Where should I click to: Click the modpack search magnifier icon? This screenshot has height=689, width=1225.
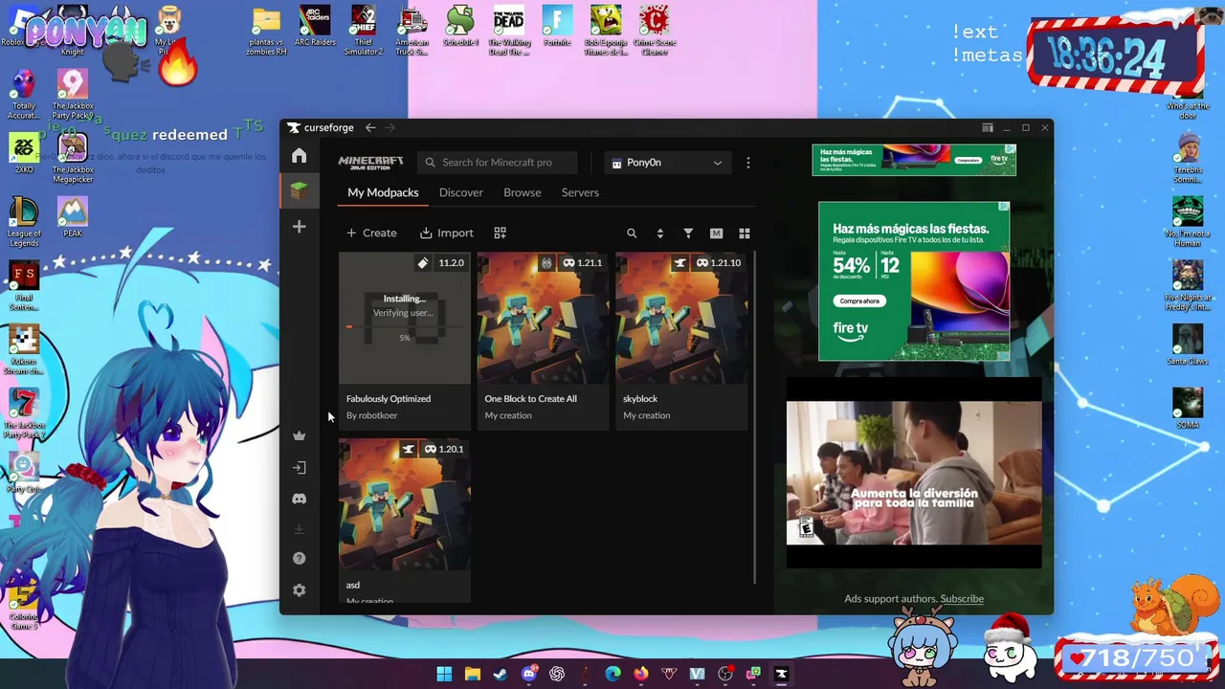(632, 233)
